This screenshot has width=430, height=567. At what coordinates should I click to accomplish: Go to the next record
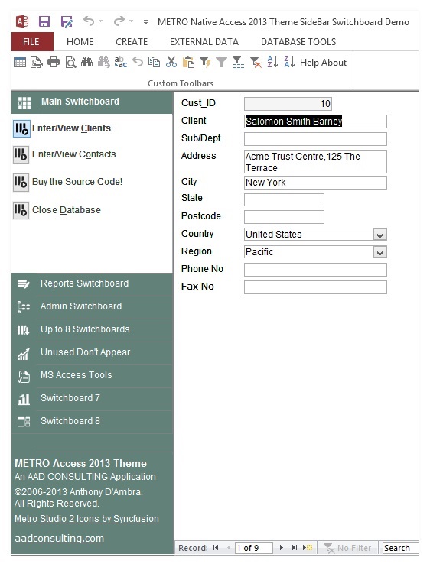[x=282, y=548]
